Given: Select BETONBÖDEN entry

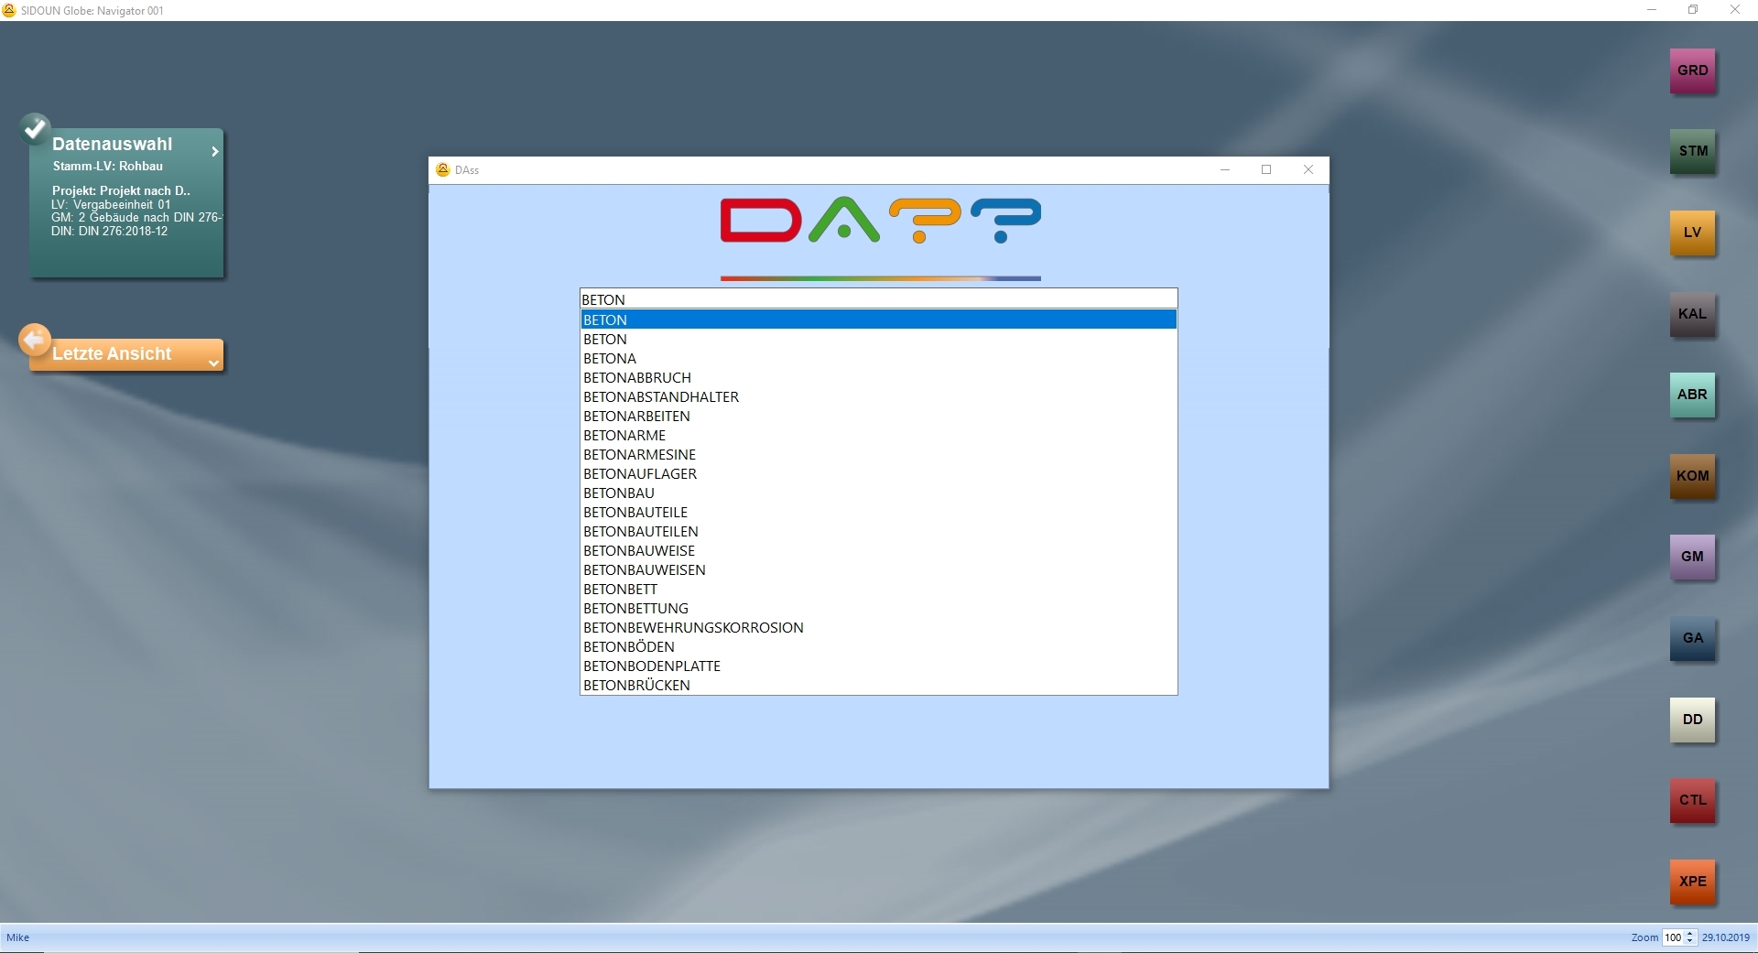Looking at the screenshot, I should pyautogui.click(x=879, y=646).
